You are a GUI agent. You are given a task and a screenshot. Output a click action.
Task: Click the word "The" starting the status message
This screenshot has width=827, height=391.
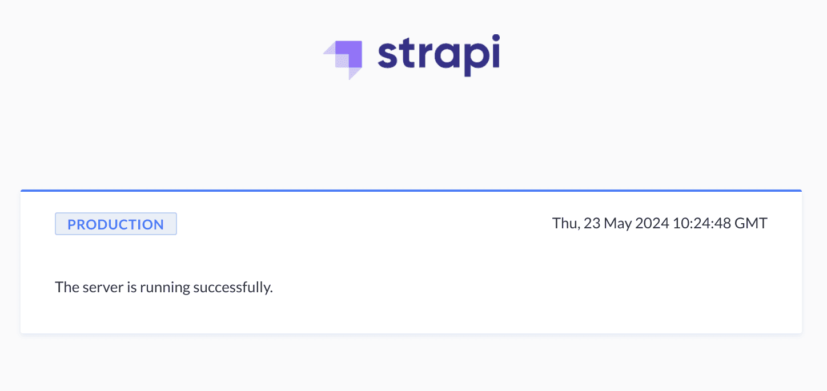(x=66, y=287)
